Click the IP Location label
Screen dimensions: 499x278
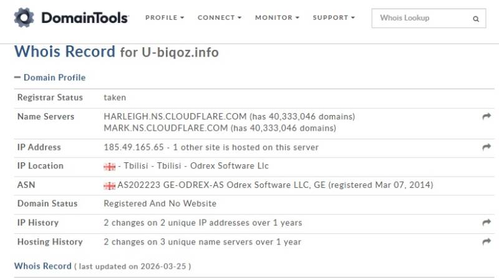[x=41, y=165]
